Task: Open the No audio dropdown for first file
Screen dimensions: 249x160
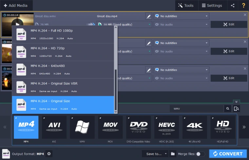Action: click(x=181, y=25)
